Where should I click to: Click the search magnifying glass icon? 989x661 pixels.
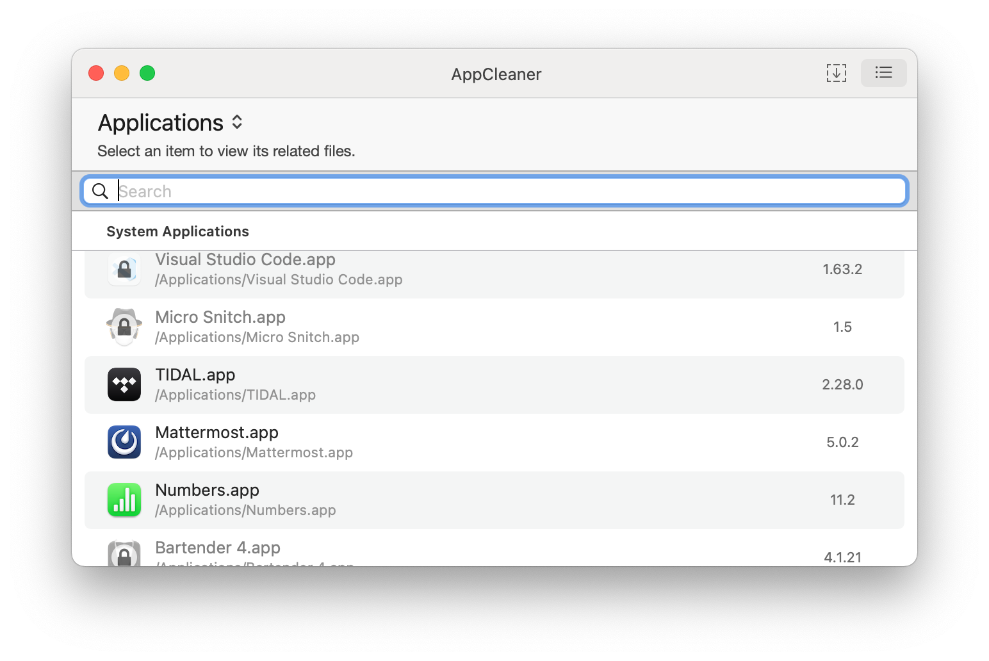coord(101,191)
